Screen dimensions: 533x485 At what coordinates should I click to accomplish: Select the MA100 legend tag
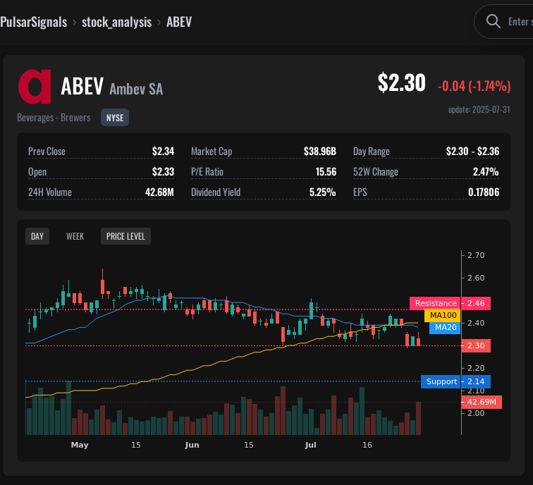tap(443, 315)
